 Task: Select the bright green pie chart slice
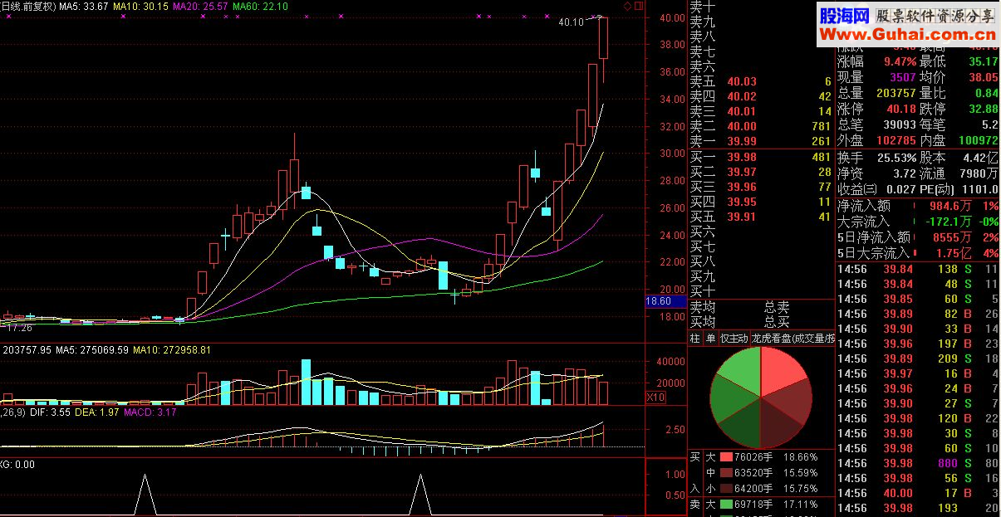741,373
